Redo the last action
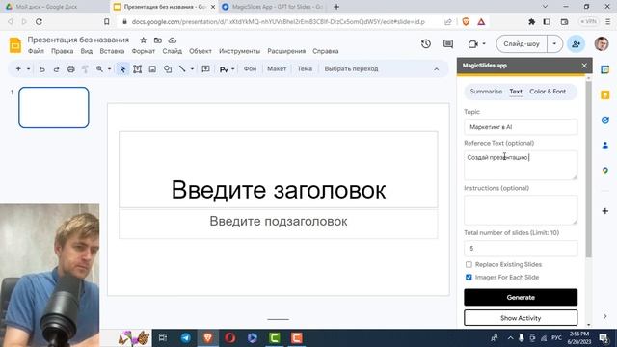617x347 pixels. point(56,69)
